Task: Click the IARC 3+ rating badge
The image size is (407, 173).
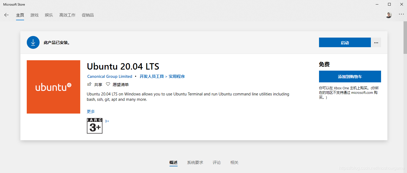Action: [x=95, y=126]
